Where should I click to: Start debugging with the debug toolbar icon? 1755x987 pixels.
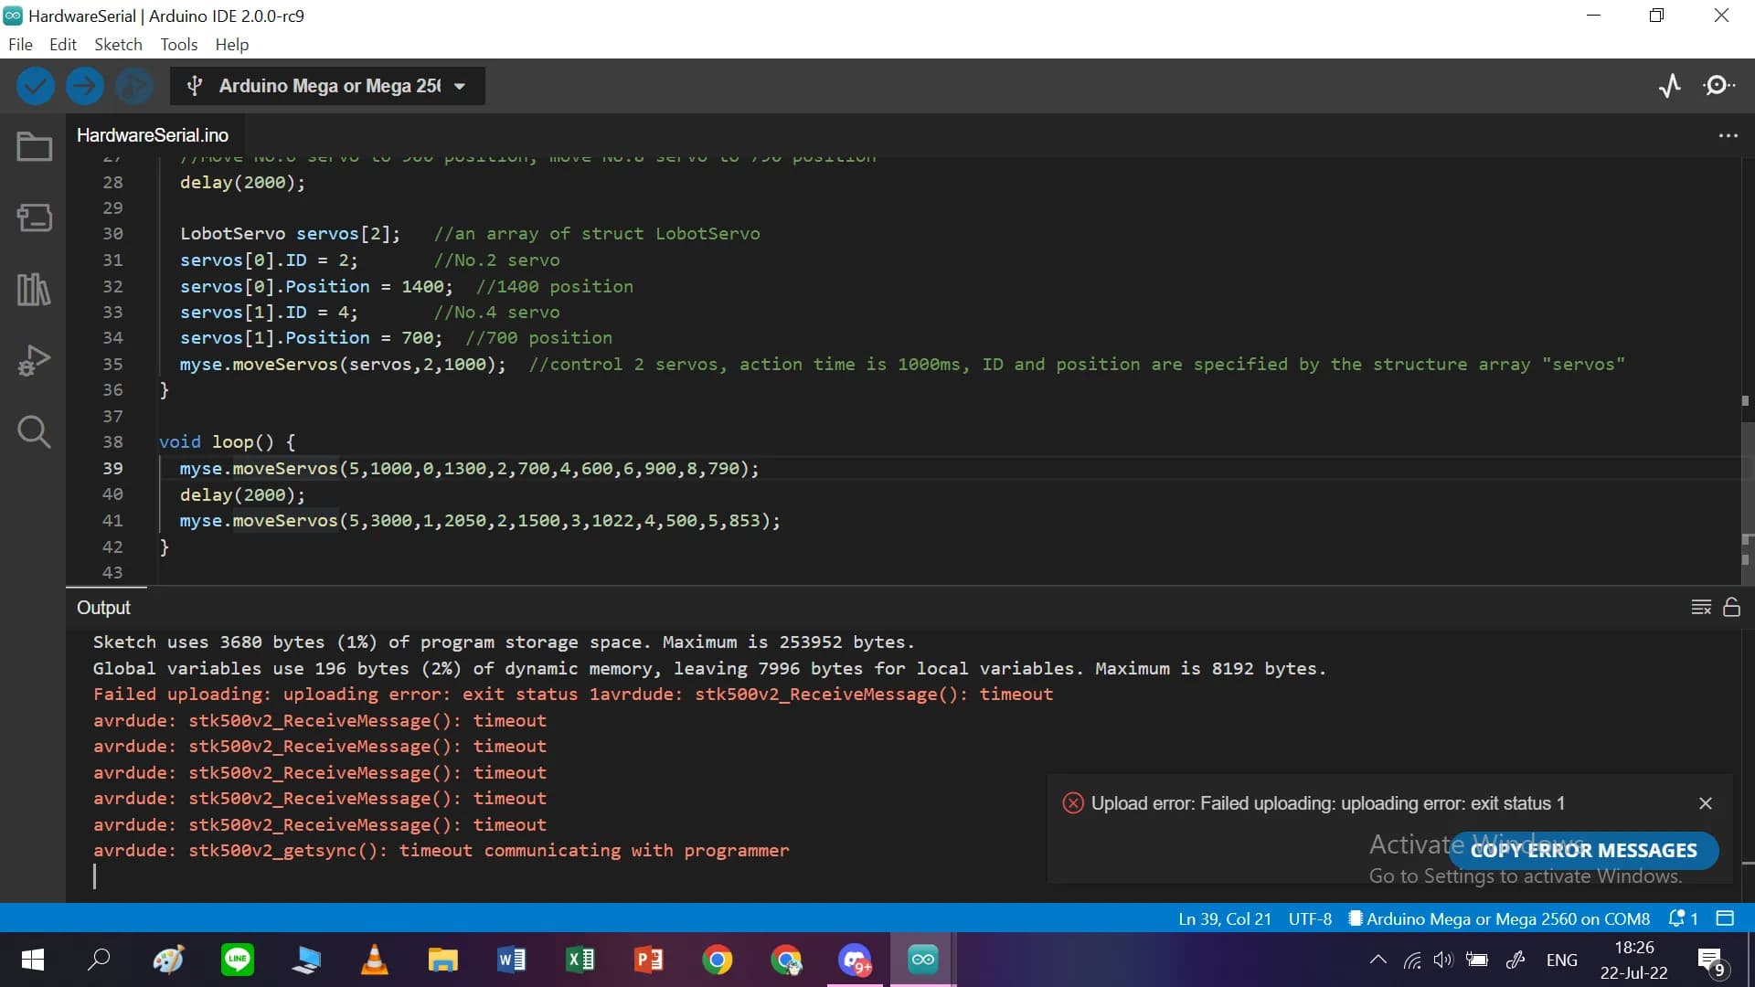(133, 86)
